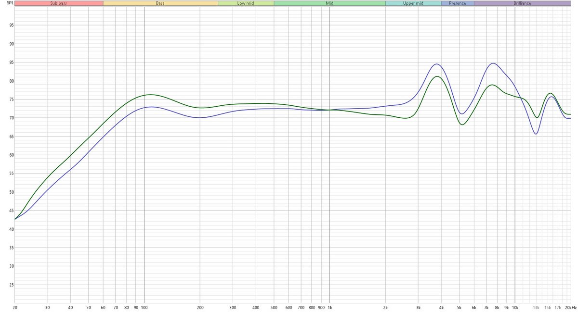Click where both curves cross at 1k

[329, 110]
